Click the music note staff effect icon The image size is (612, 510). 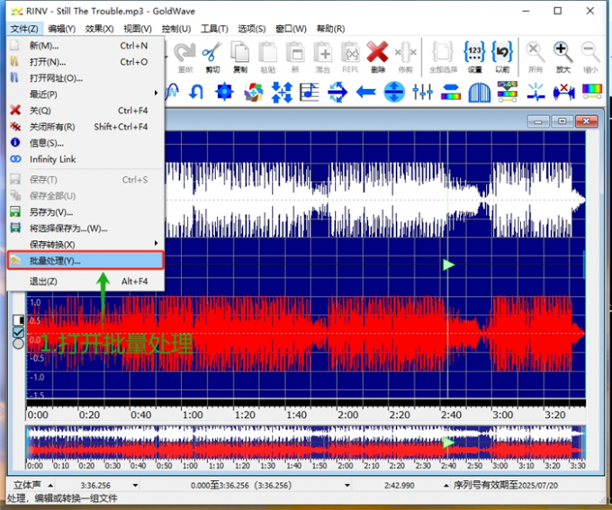click(x=310, y=92)
